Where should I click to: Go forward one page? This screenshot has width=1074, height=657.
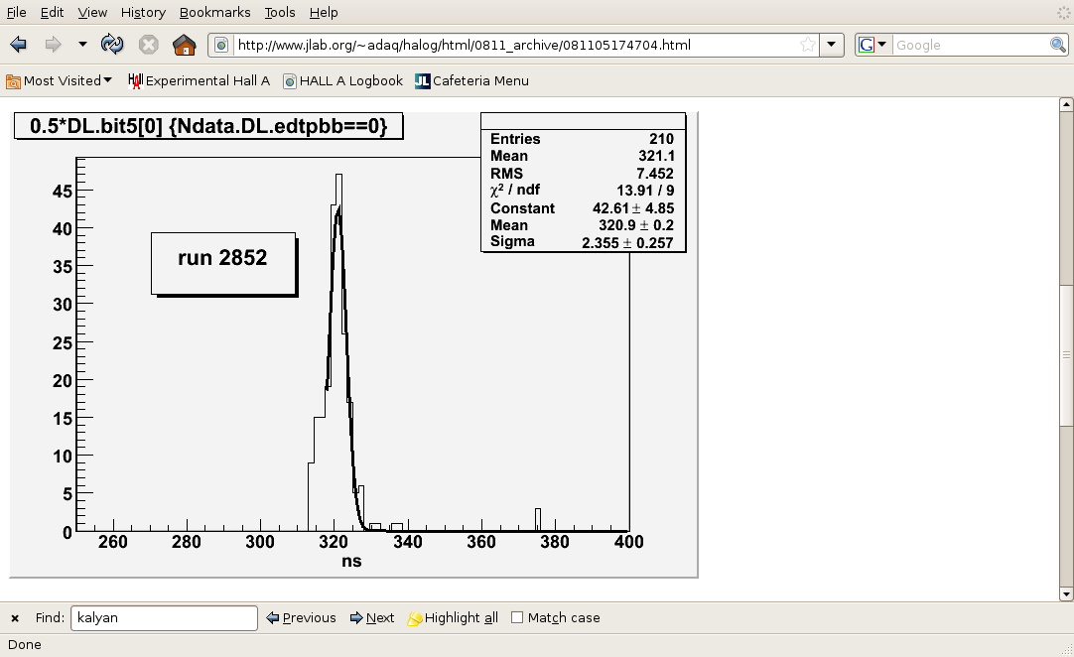tap(53, 46)
